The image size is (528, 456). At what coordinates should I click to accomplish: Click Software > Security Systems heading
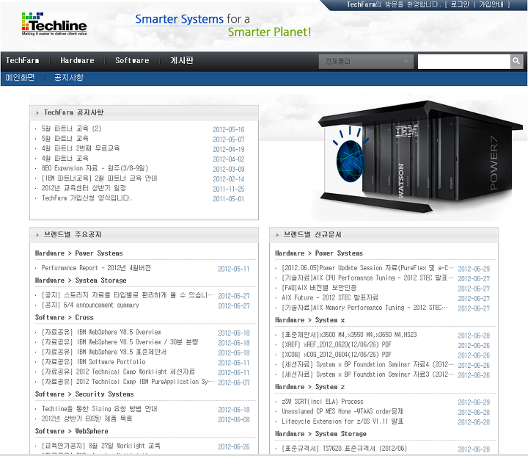click(x=84, y=394)
